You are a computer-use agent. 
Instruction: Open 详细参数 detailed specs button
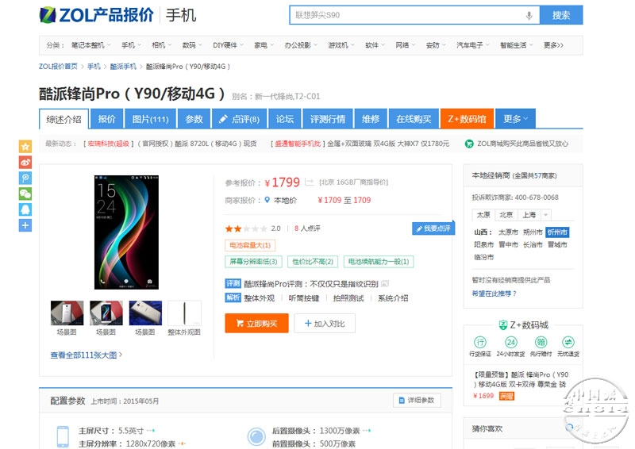[x=417, y=400]
